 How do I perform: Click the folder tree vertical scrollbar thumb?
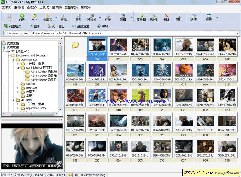60,60
